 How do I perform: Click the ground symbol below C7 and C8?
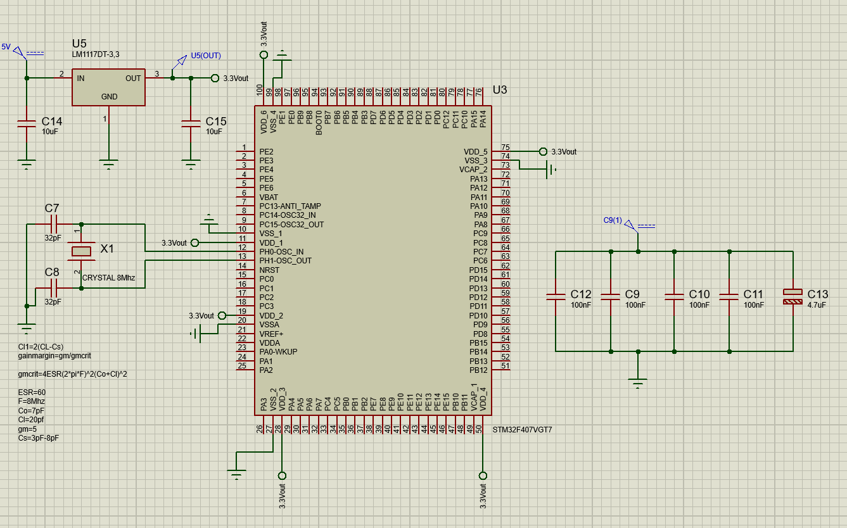click(27, 329)
